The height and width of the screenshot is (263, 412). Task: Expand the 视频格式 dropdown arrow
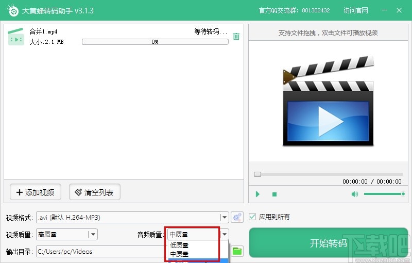pyautogui.click(x=225, y=218)
